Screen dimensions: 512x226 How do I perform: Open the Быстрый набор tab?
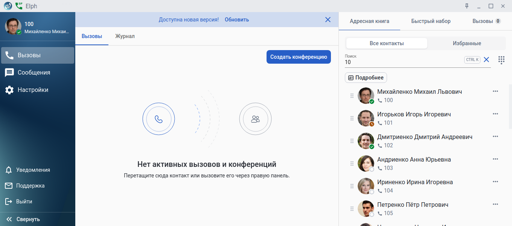[431, 21]
